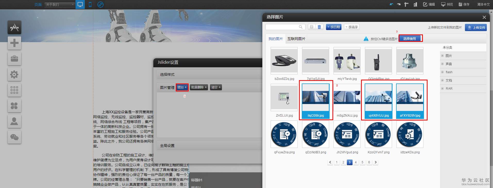Go to next page arrow in pagination
The height and width of the screenshot is (188, 493).
pyautogui.click(x=375, y=162)
